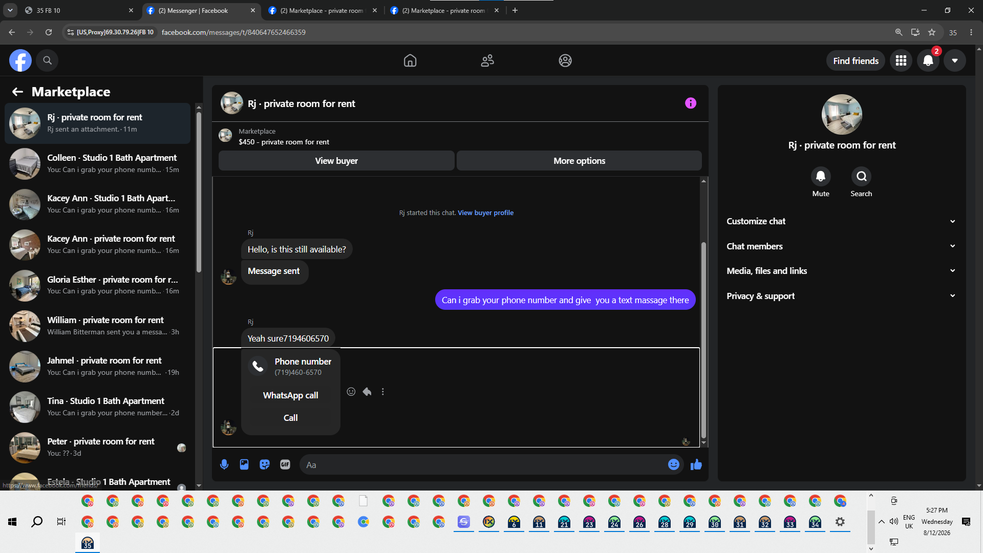
Task: Switch to the last Marketplace browser tab
Action: [x=444, y=10]
